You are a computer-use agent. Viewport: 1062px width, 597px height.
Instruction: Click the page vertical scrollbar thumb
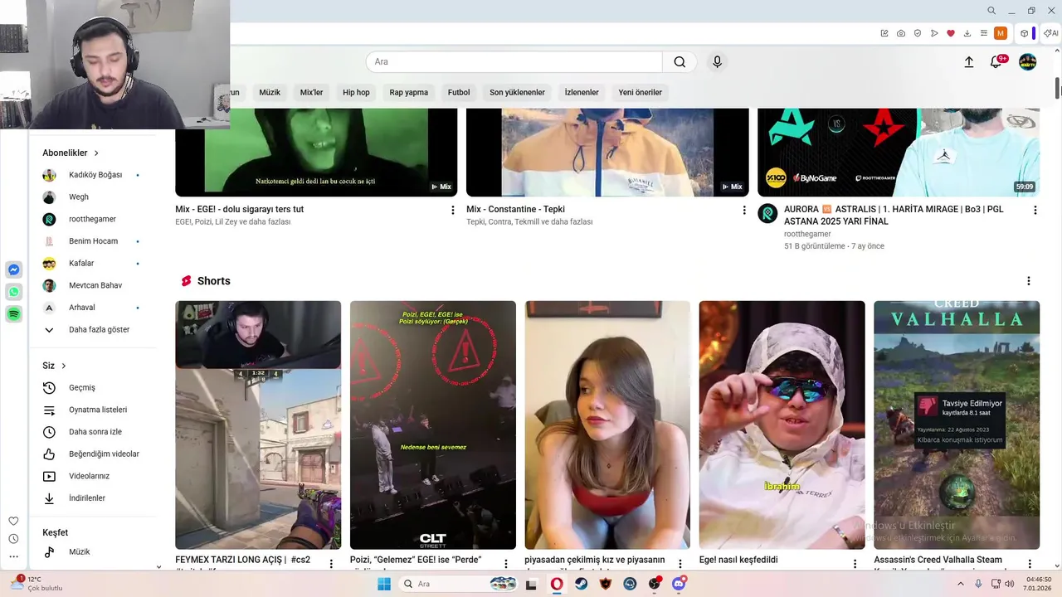point(1058,88)
